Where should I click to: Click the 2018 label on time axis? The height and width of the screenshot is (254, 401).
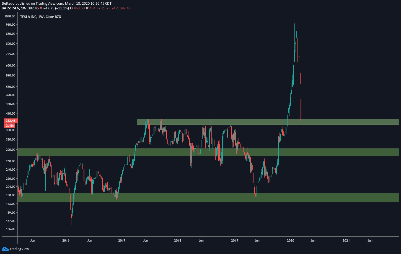click(x=178, y=240)
